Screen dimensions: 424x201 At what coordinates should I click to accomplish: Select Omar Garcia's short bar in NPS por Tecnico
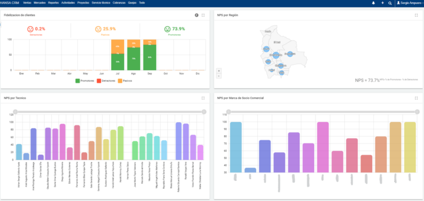click(40, 157)
